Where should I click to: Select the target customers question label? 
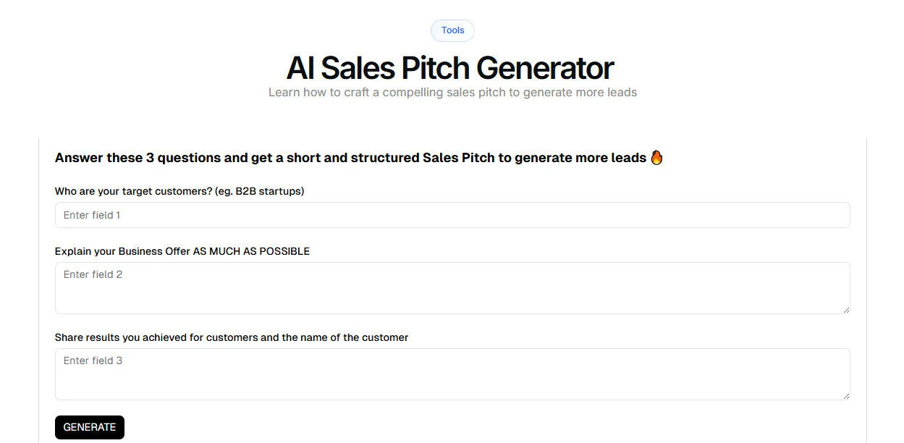(179, 191)
